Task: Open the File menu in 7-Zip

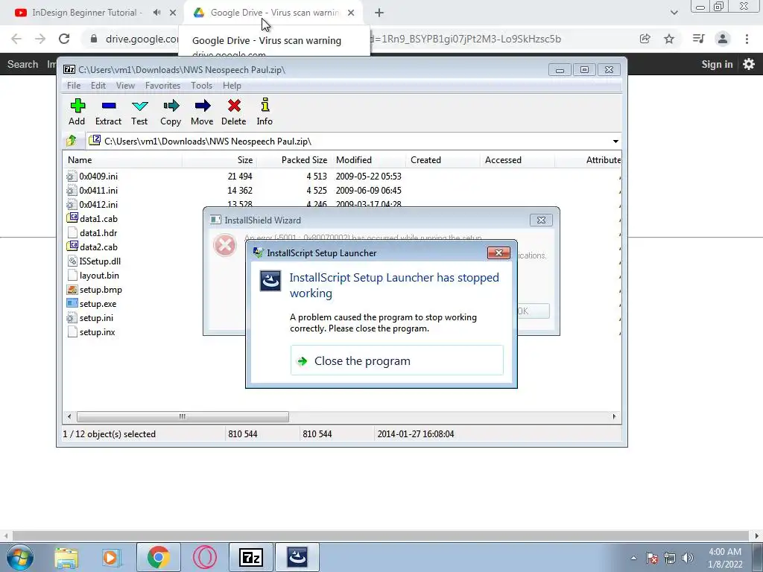Action: (74, 86)
